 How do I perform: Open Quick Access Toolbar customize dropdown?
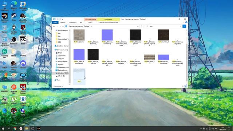coord(63,19)
